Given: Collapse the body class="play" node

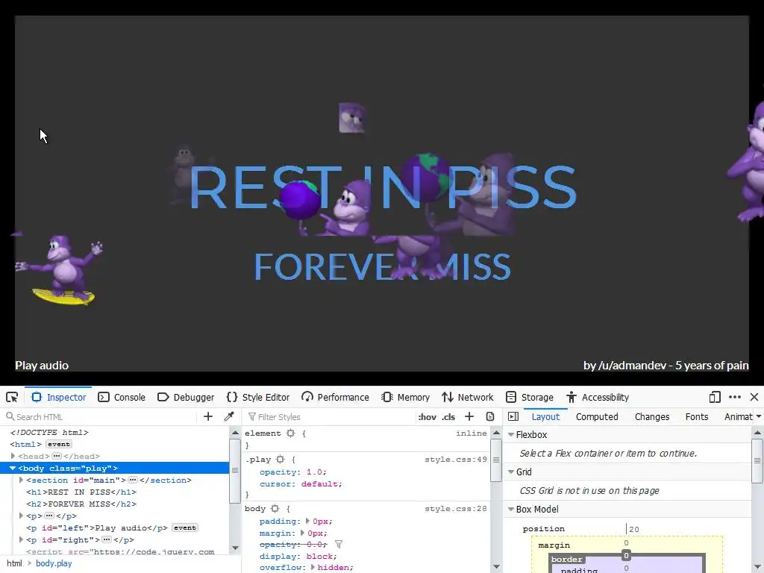Looking at the screenshot, I should (x=13, y=469).
